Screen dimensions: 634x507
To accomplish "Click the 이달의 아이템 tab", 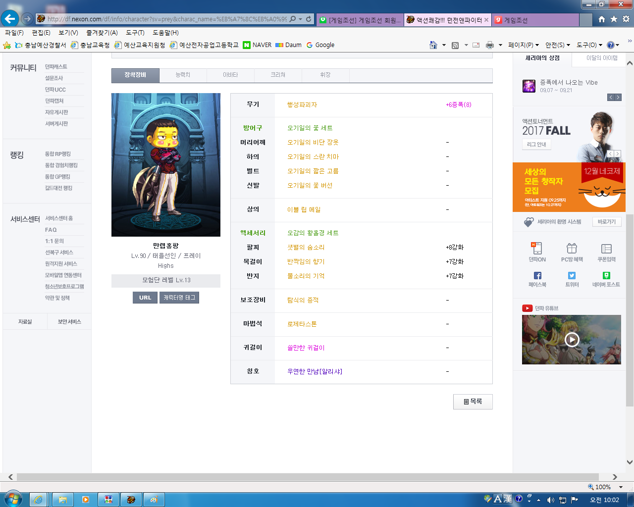I will (x=602, y=58).
